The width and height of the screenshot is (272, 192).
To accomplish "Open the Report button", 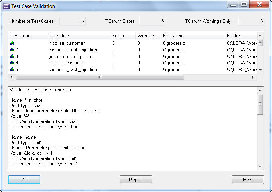I will (x=136, y=180).
